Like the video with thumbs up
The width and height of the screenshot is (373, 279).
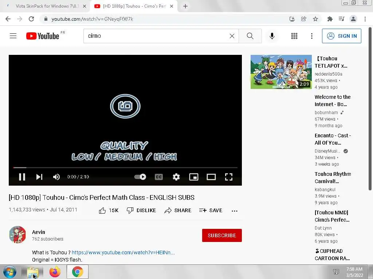[x=109, y=210]
